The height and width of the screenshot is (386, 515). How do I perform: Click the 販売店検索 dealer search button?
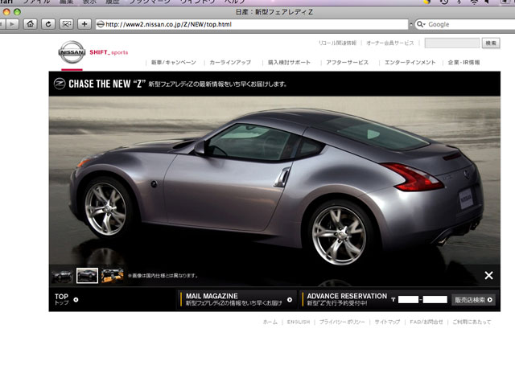coord(473,300)
